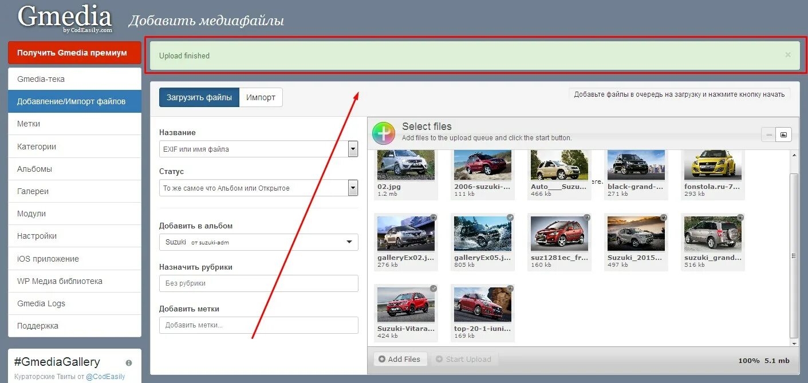The height and width of the screenshot is (383, 808).
Task: Select the suz1281ec_fr red car thumbnail
Action: pos(559,234)
